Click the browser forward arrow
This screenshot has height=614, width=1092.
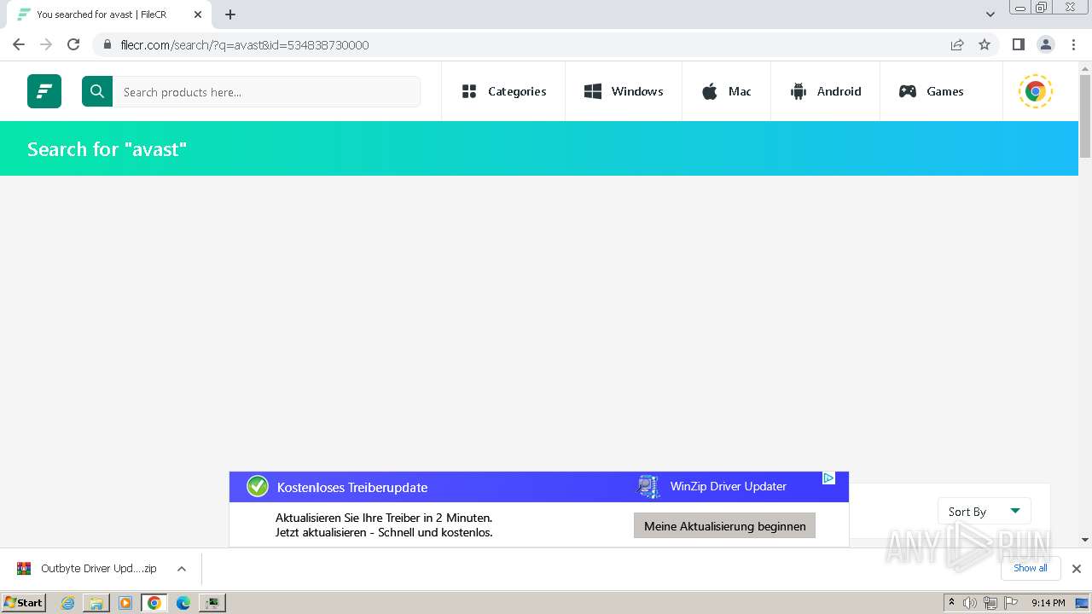[x=46, y=44]
